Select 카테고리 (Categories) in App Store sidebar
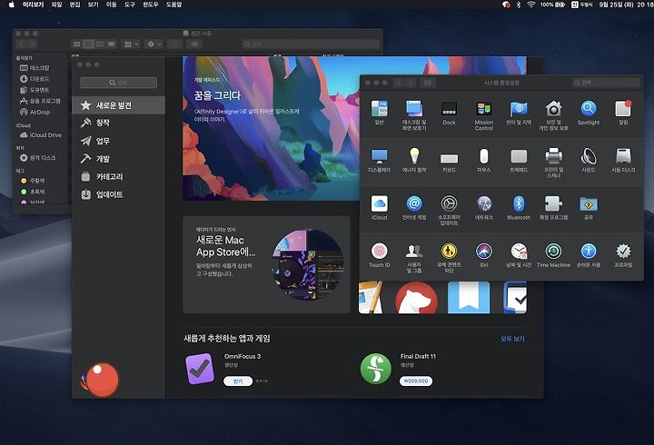 coord(118,176)
